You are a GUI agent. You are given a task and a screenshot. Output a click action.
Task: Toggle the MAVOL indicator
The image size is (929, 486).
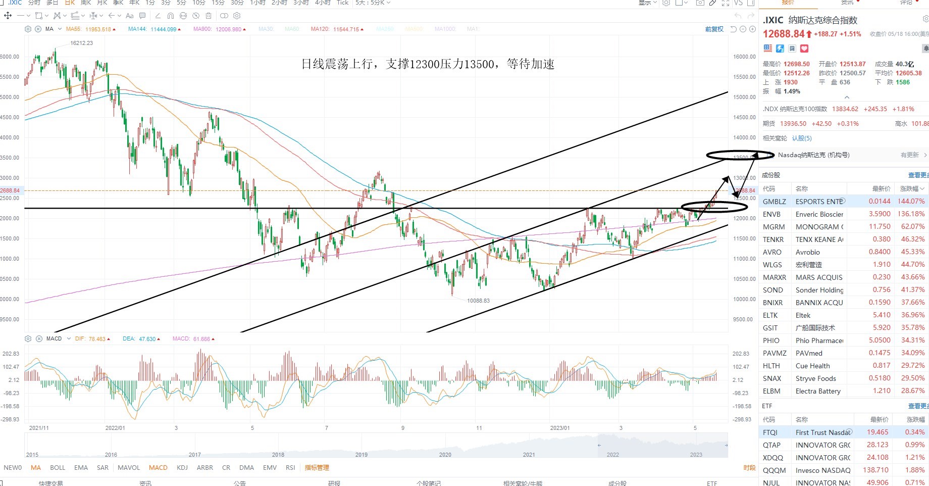(x=129, y=467)
